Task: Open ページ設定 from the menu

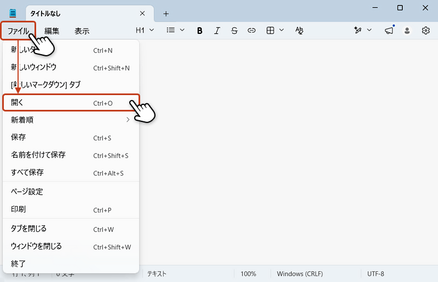Action: coord(71,192)
